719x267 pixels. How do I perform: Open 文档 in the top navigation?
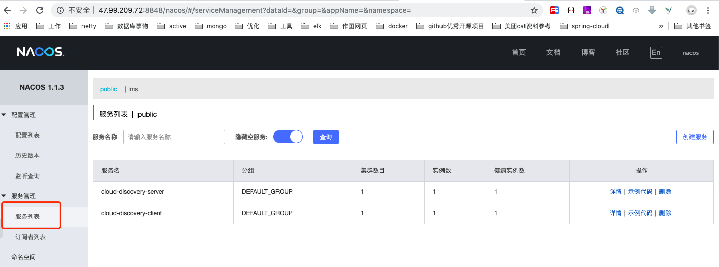(x=554, y=52)
